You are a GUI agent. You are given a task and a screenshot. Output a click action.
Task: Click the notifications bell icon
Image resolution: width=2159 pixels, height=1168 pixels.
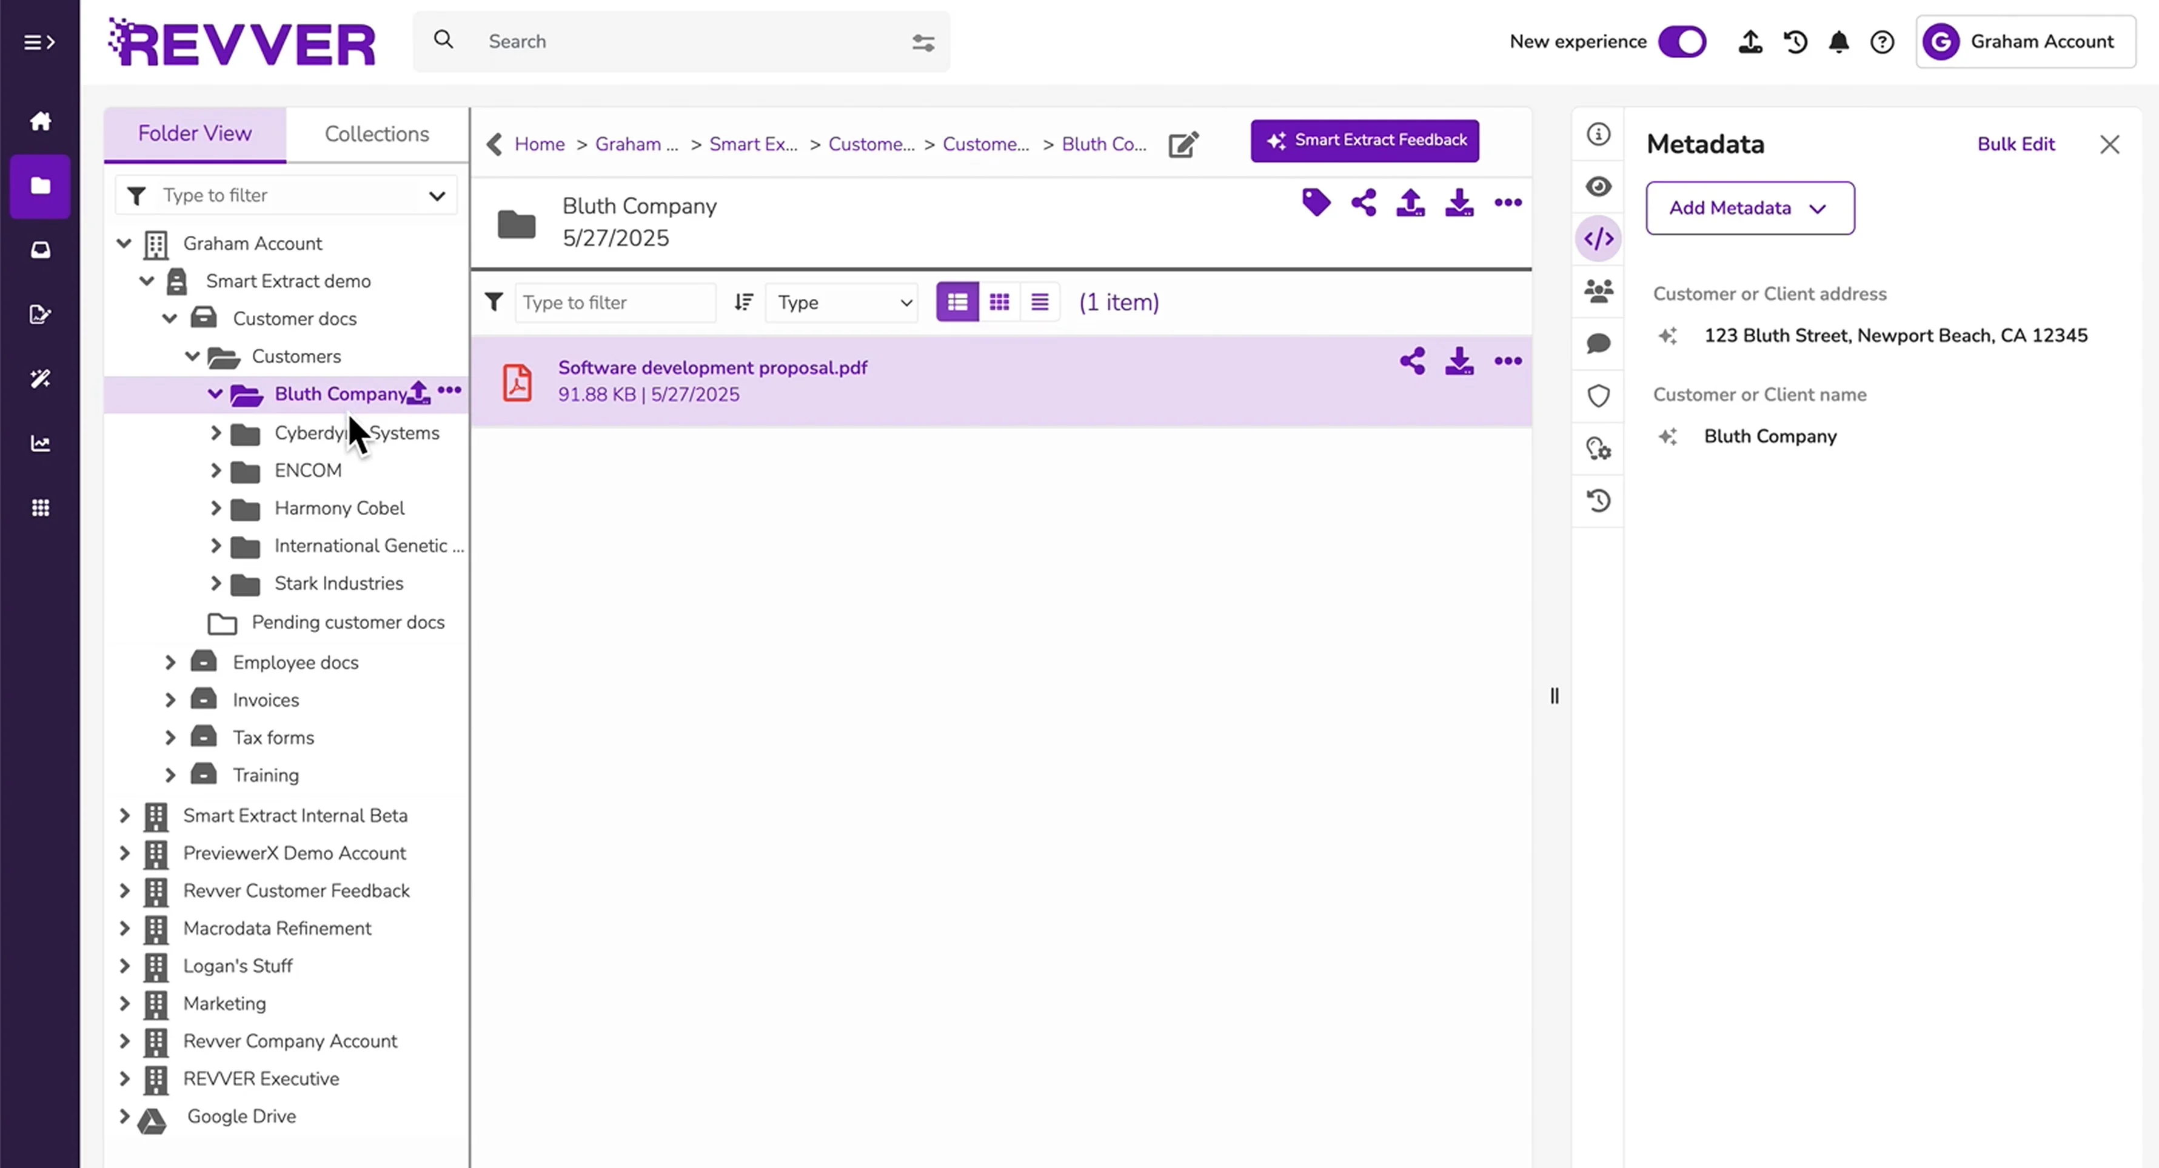(x=1838, y=42)
